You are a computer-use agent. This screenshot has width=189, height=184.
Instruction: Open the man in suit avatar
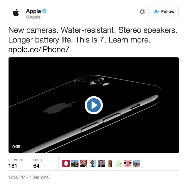tap(101, 163)
